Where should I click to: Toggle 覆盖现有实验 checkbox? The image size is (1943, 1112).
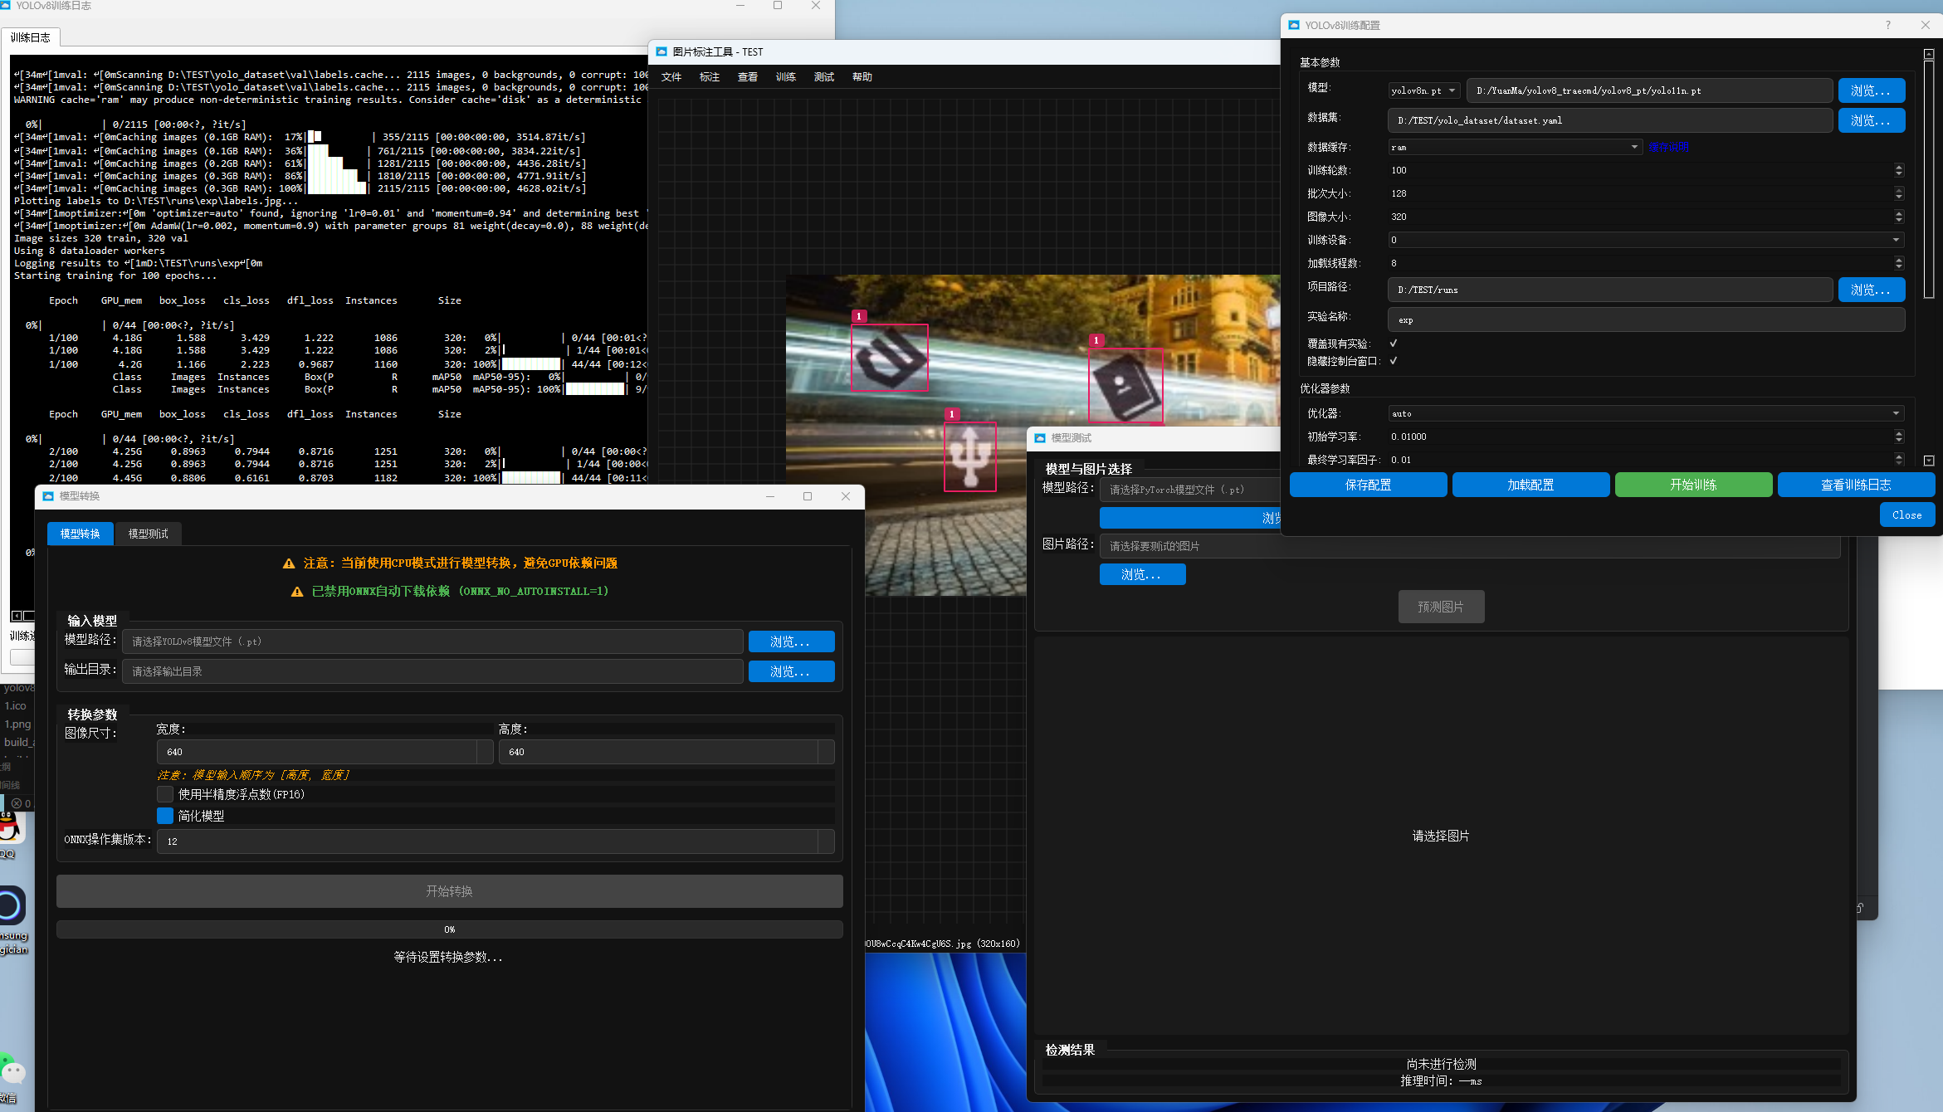point(1394,343)
